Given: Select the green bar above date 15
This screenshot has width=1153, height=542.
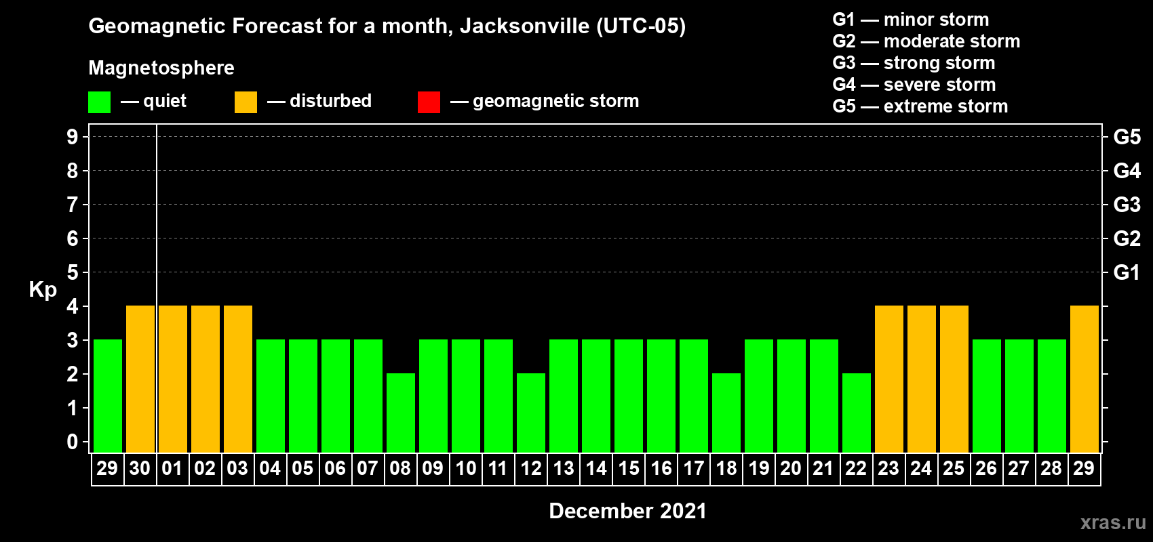Looking at the screenshot, I should click(x=629, y=396).
